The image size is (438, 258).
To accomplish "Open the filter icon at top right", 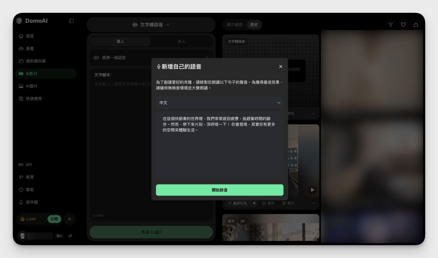I will (391, 24).
